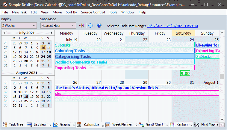Close the Kanban tab
The image size is (227, 130).
pyautogui.click(x=192, y=126)
